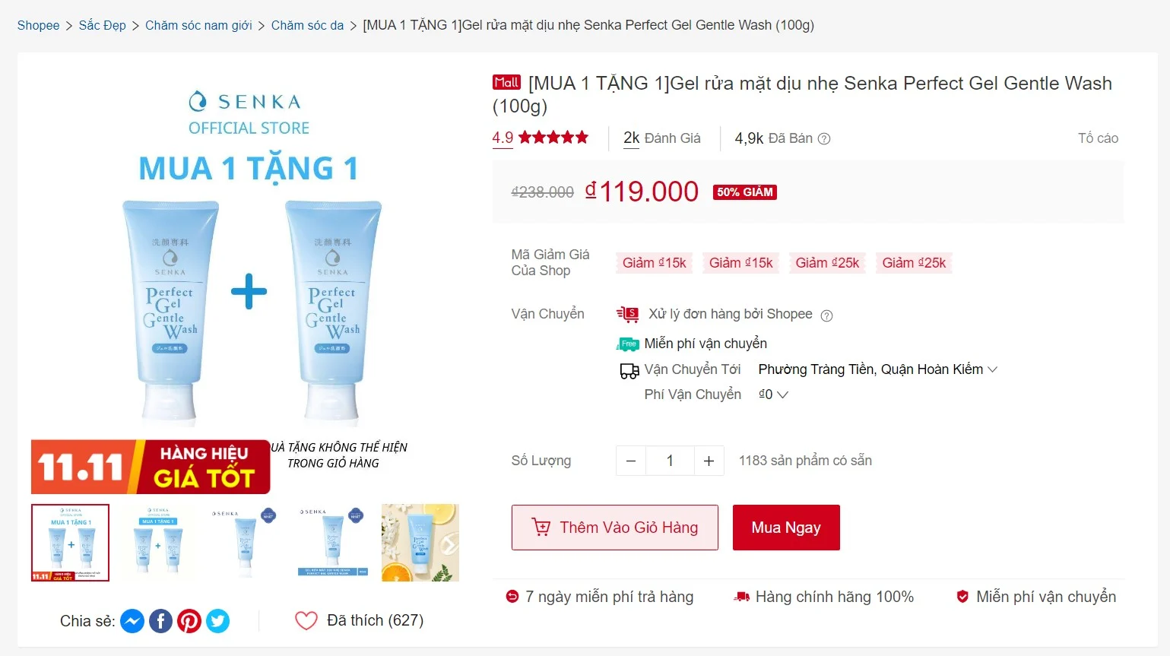Click the quantity input field
Image resolution: width=1170 pixels, height=656 pixels.
point(670,461)
